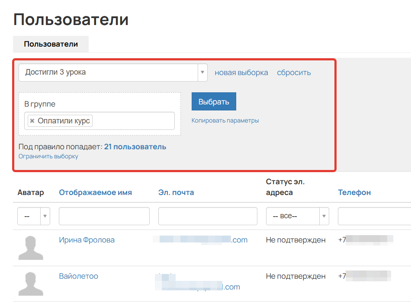Screen dimensions: 411x302
Task: Reset filters via the "сбросить" link
Action: [x=294, y=72]
